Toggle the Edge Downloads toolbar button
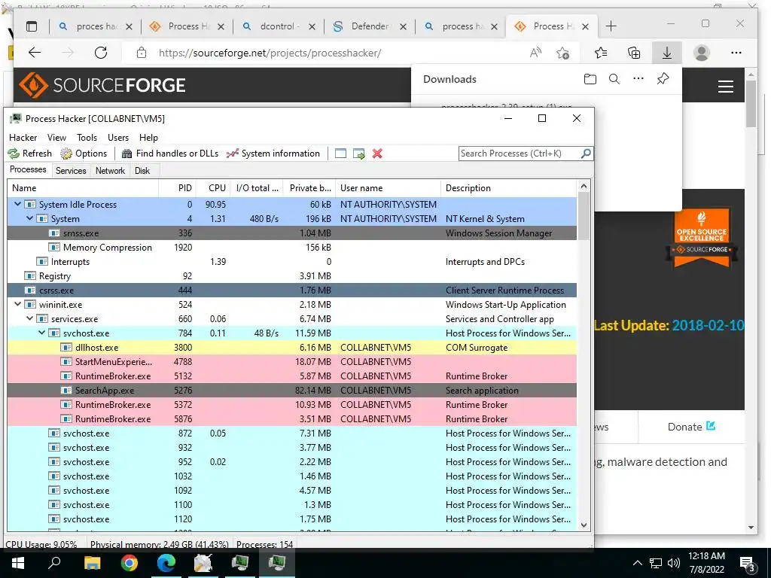The image size is (771, 578). click(x=667, y=53)
